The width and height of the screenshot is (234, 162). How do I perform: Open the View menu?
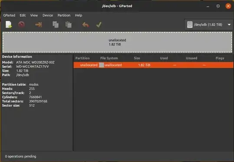pyautogui.click(x=34, y=15)
